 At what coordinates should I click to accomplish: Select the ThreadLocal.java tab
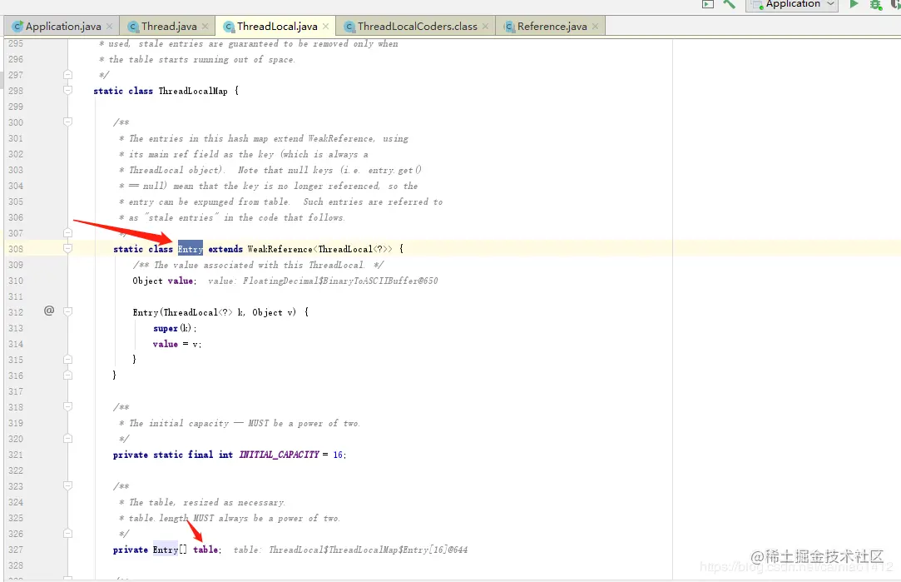pyautogui.click(x=277, y=27)
